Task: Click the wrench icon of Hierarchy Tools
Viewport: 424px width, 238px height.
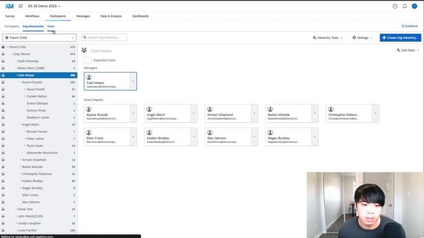Action: [x=314, y=38]
